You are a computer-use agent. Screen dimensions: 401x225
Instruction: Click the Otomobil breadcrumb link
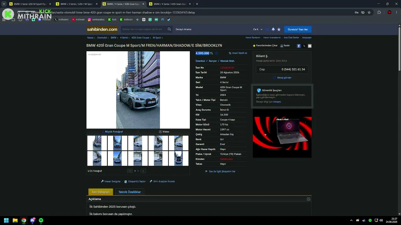tap(102, 37)
